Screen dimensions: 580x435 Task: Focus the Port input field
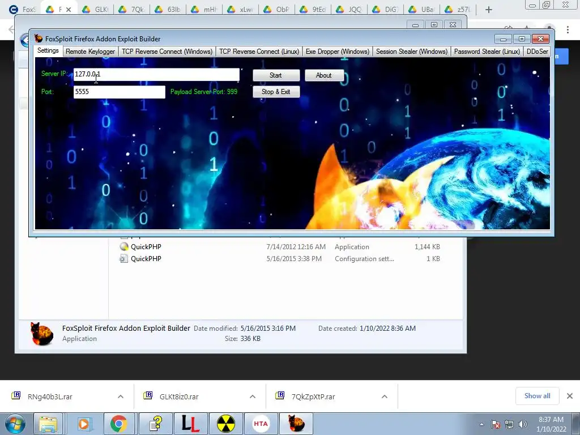[119, 92]
